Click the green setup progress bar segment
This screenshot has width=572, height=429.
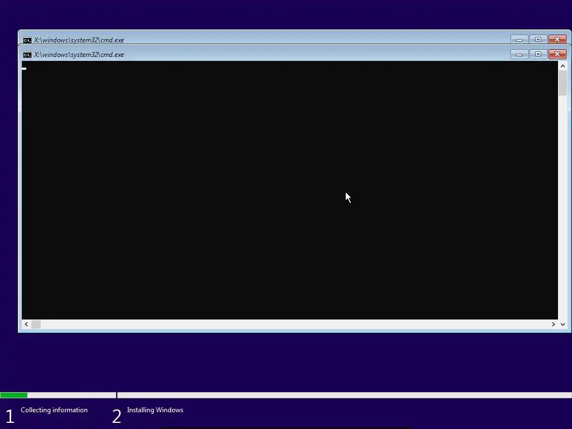coord(14,395)
